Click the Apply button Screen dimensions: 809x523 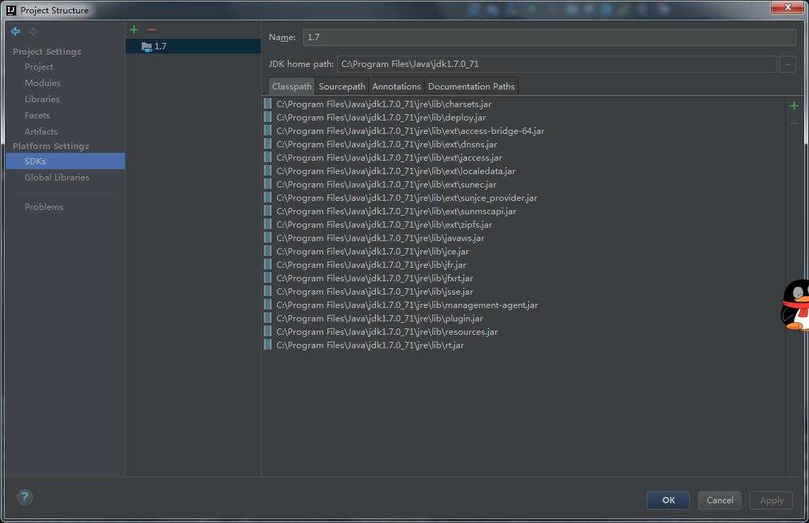tap(772, 500)
